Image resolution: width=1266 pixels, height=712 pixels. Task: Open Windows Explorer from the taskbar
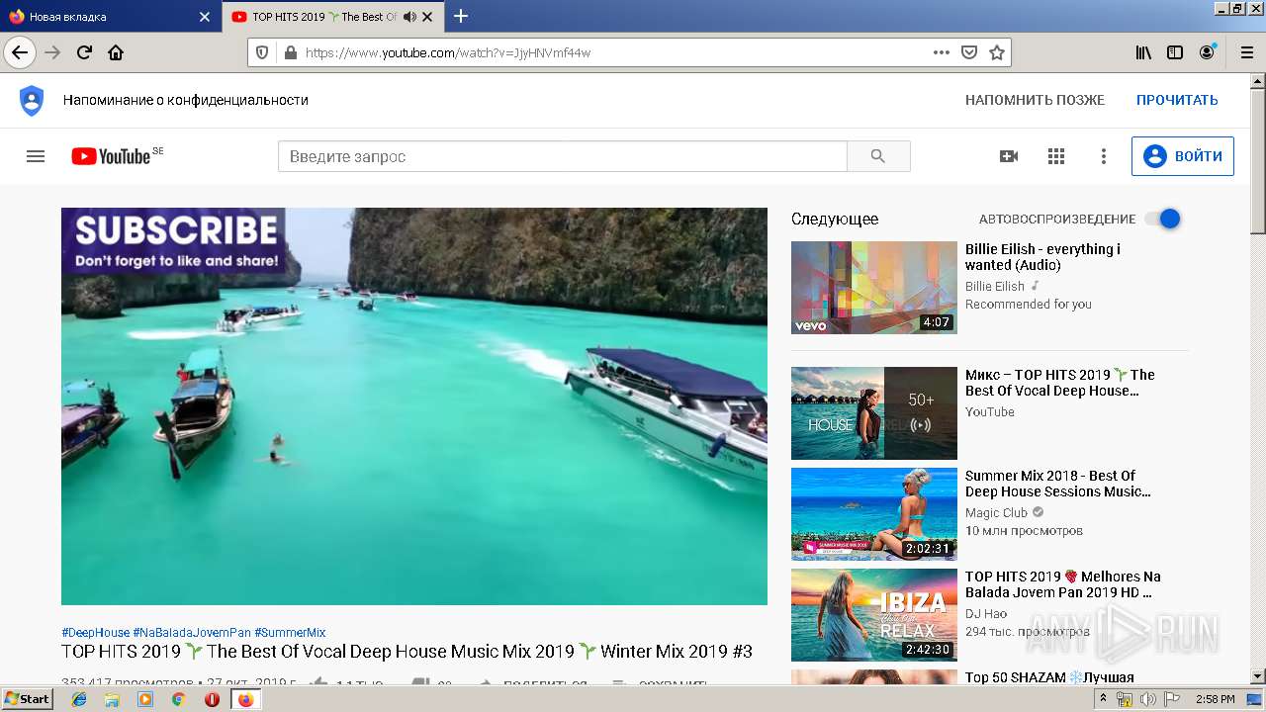pyautogui.click(x=112, y=699)
